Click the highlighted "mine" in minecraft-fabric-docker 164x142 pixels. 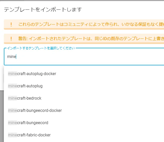pos(12,135)
